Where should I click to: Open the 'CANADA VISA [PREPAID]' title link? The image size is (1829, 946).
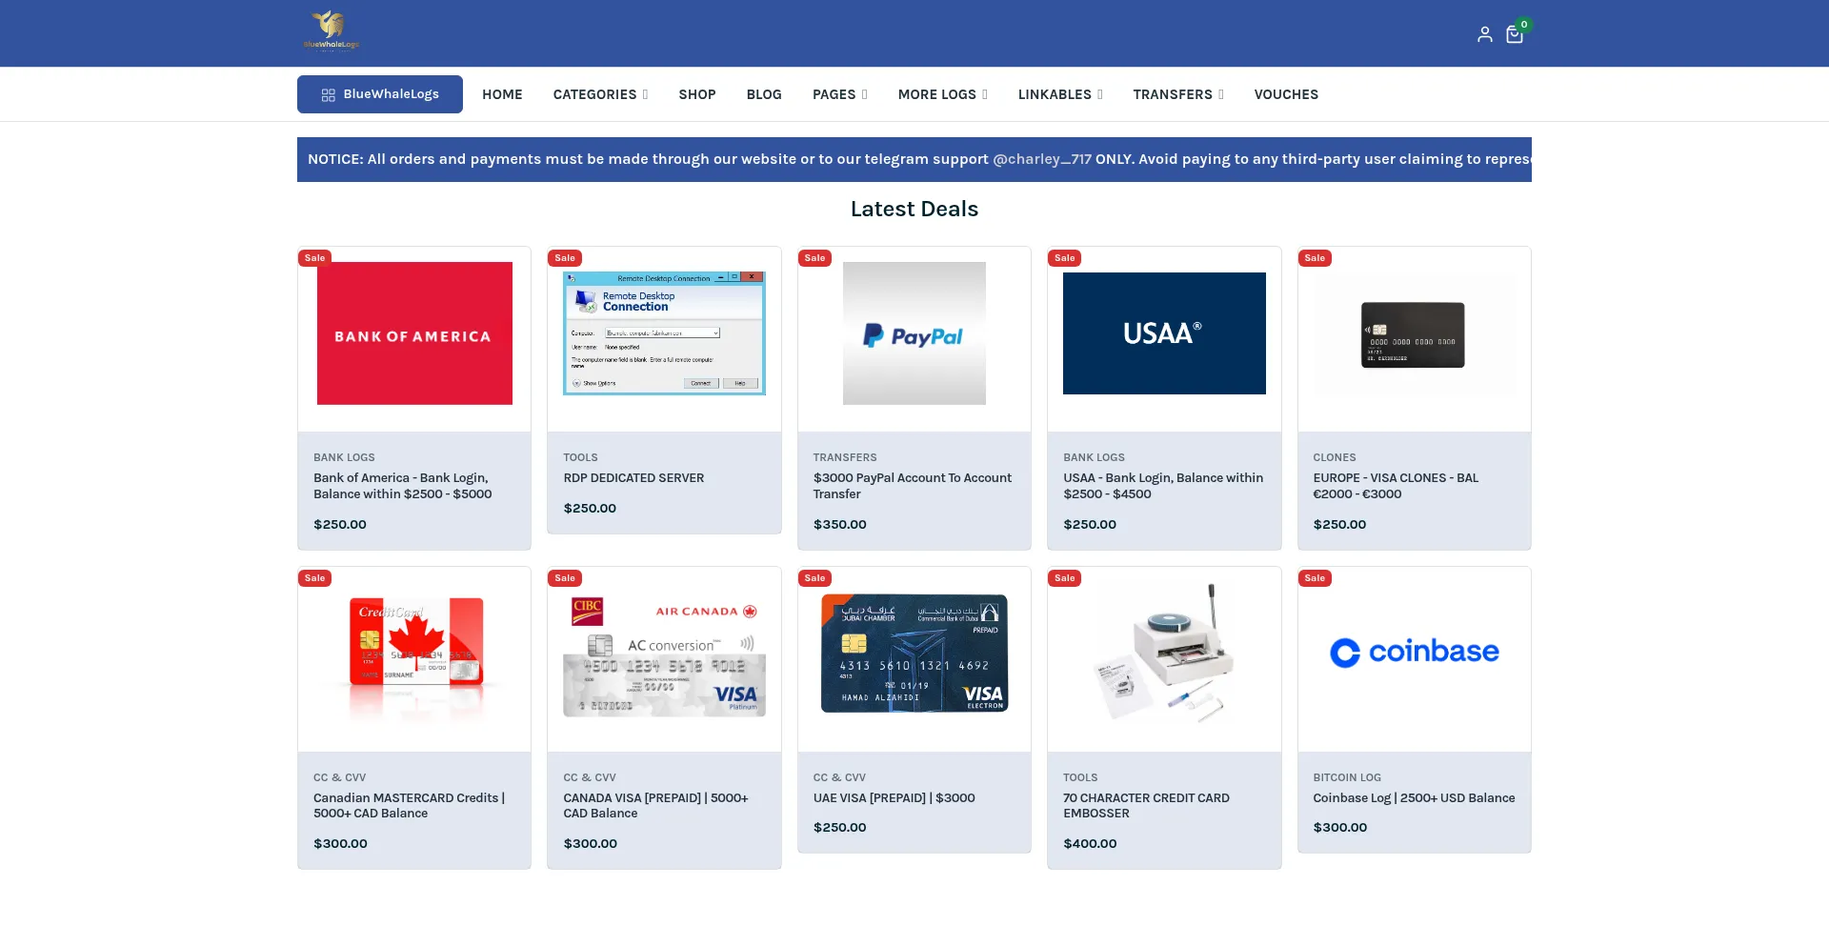655,805
